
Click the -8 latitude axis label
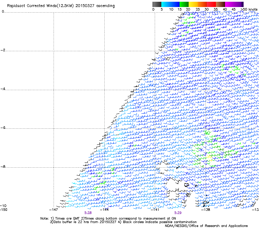click(x=3, y=167)
